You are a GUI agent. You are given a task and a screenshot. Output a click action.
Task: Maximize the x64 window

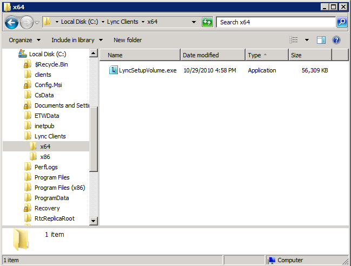click(333, 7)
